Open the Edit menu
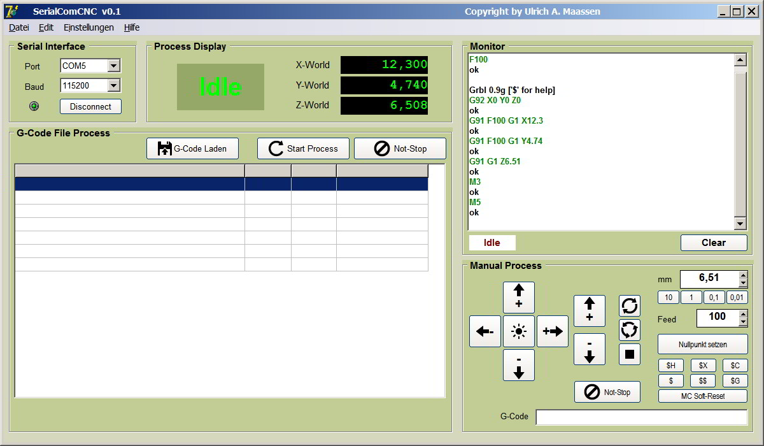The image size is (764, 446). (x=46, y=27)
